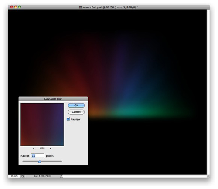The image size is (218, 189).
Task: Click the status bar globe icon
Action: tap(23, 176)
